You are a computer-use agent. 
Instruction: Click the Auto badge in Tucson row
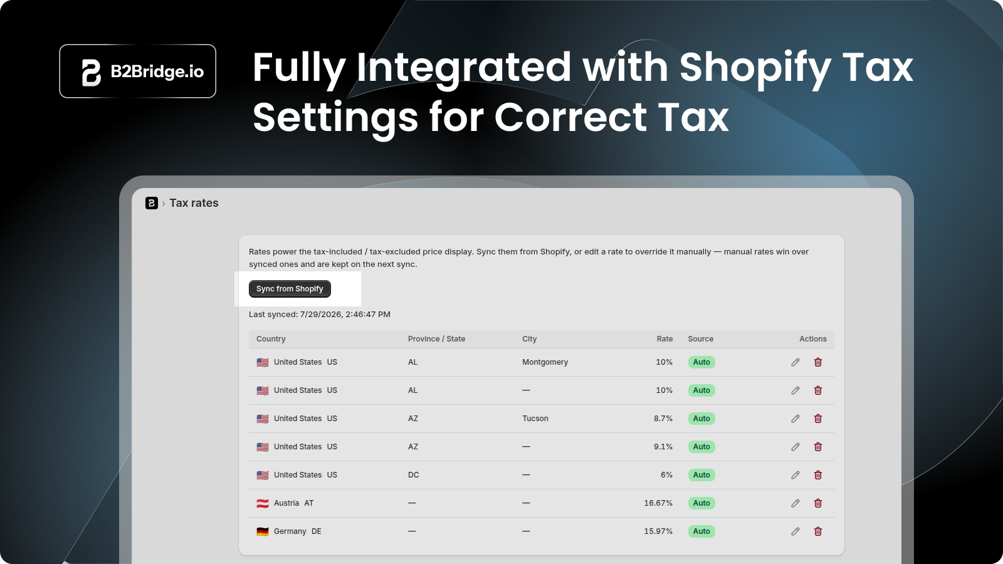click(x=701, y=419)
